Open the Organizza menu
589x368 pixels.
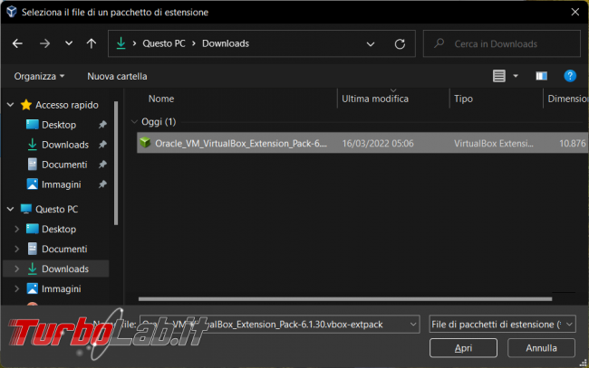[x=39, y=77]
